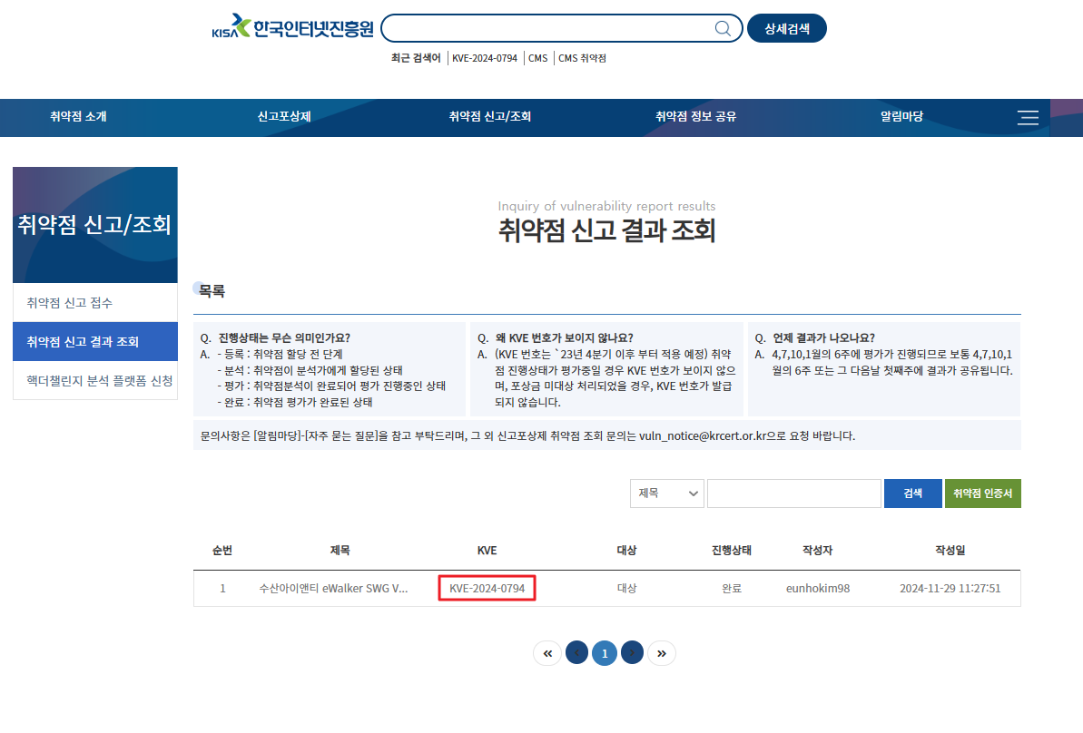Click author eunhokim98 in table
Viewport: 1083px width, 733px height.
coord(818,588)
